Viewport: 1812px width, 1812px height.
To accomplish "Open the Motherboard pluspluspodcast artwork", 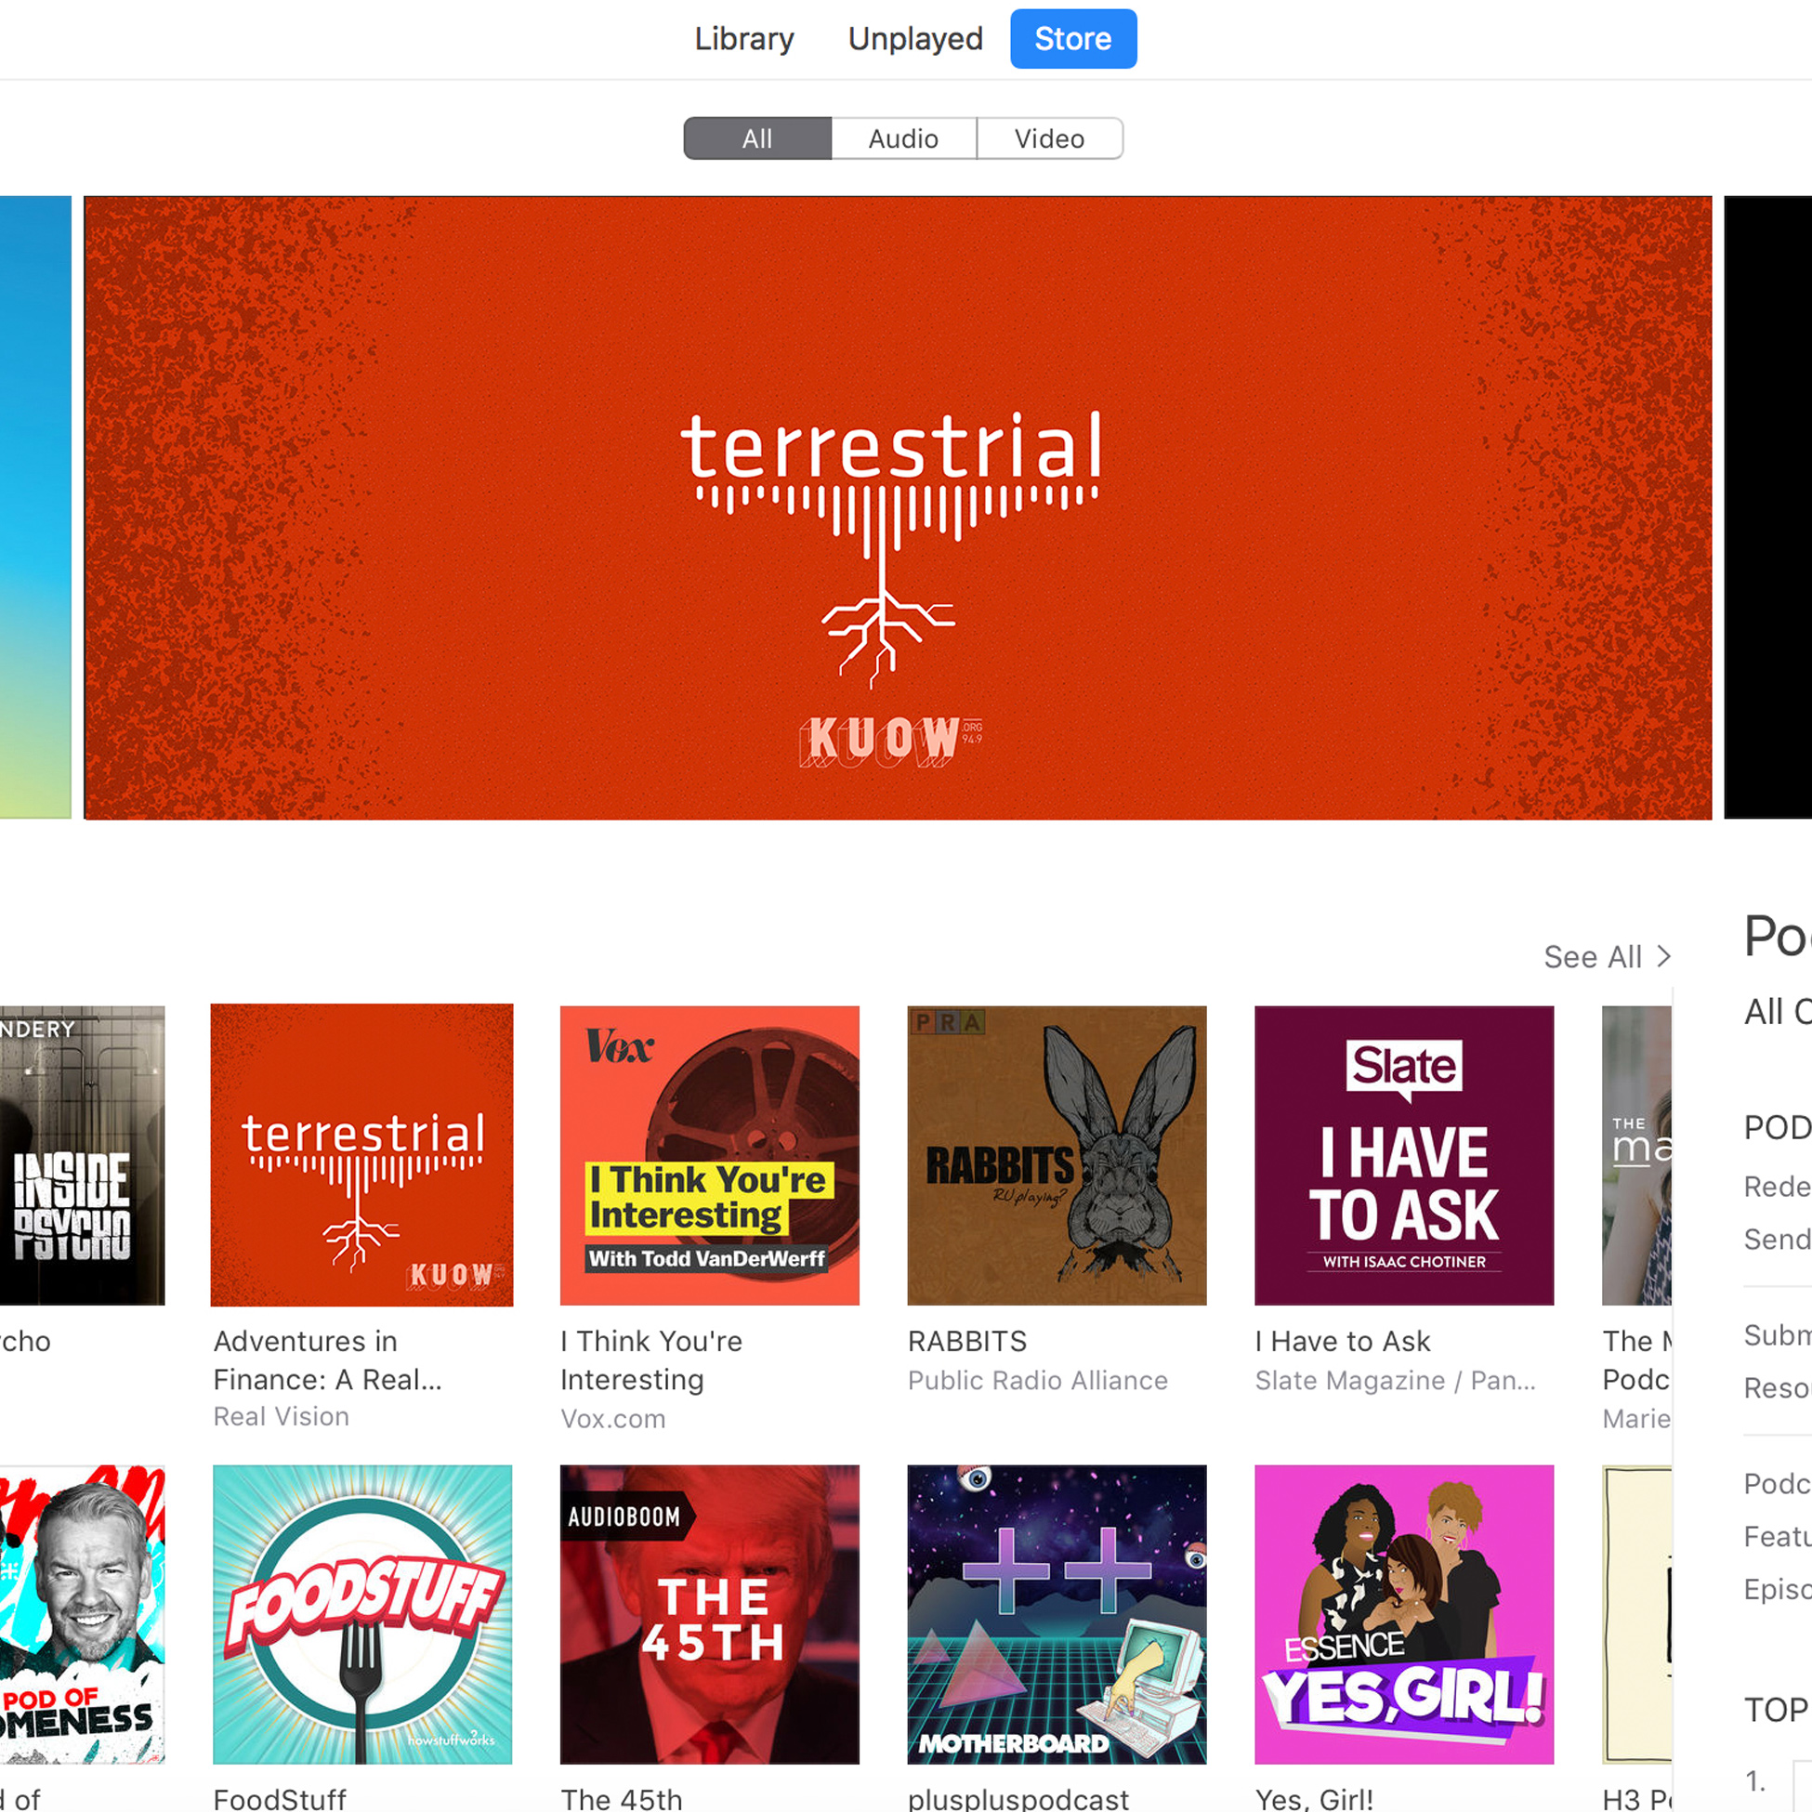I will (x=1056, y=1614).
